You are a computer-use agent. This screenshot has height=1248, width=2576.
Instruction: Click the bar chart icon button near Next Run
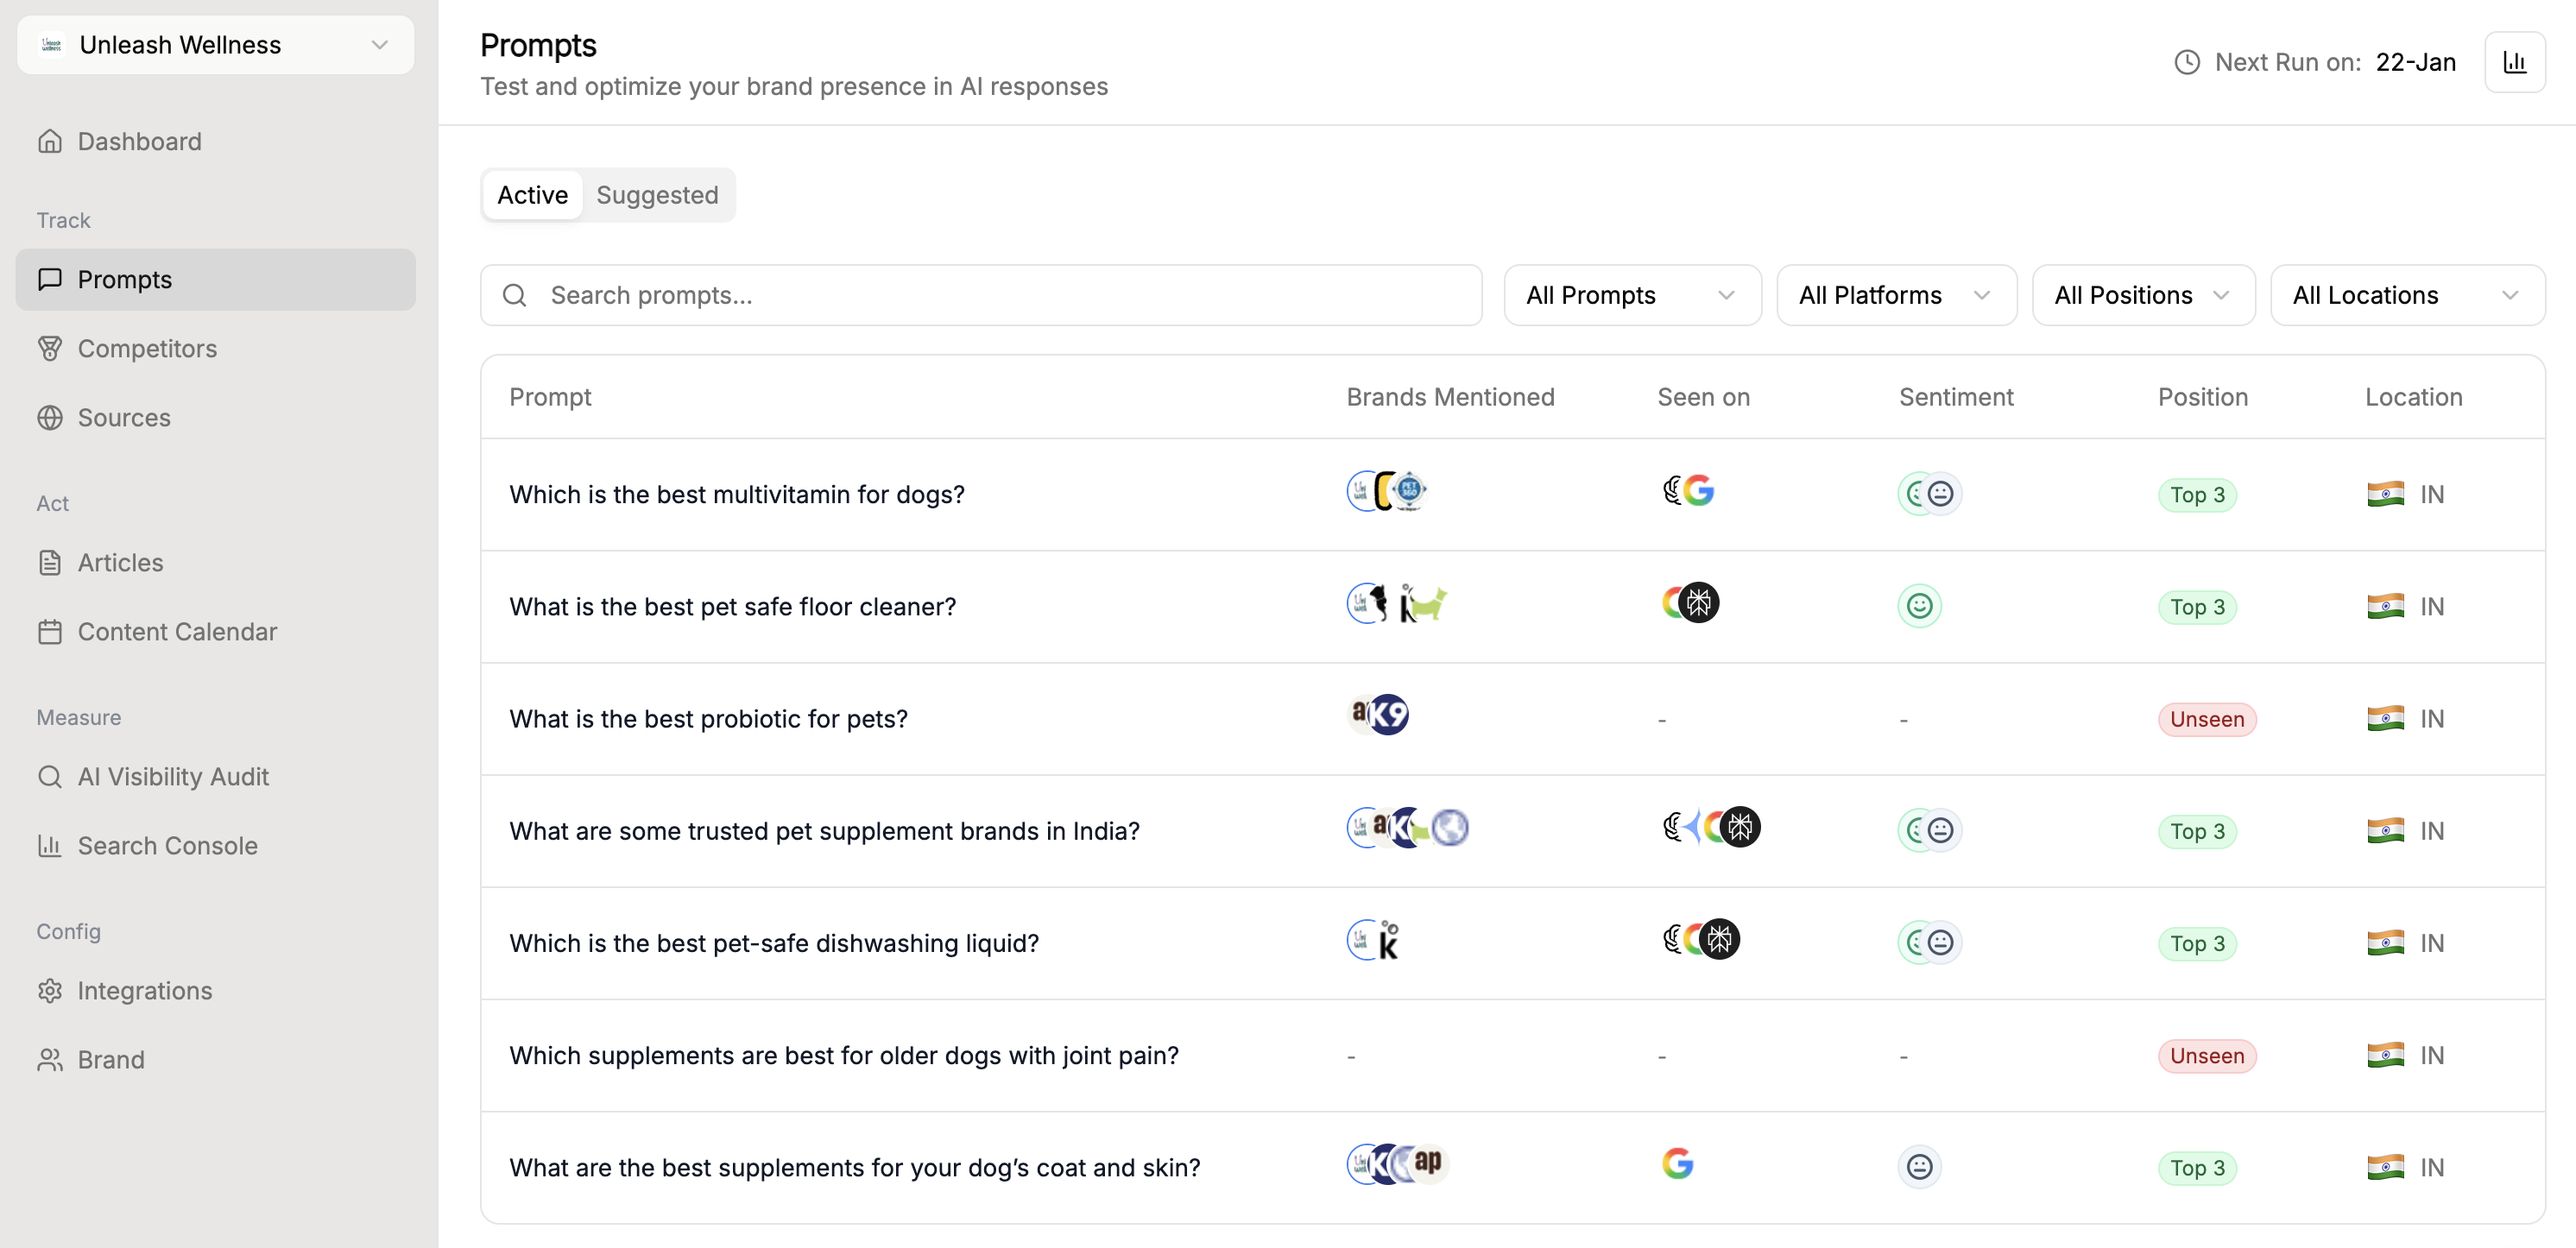tap(2514, 62)
